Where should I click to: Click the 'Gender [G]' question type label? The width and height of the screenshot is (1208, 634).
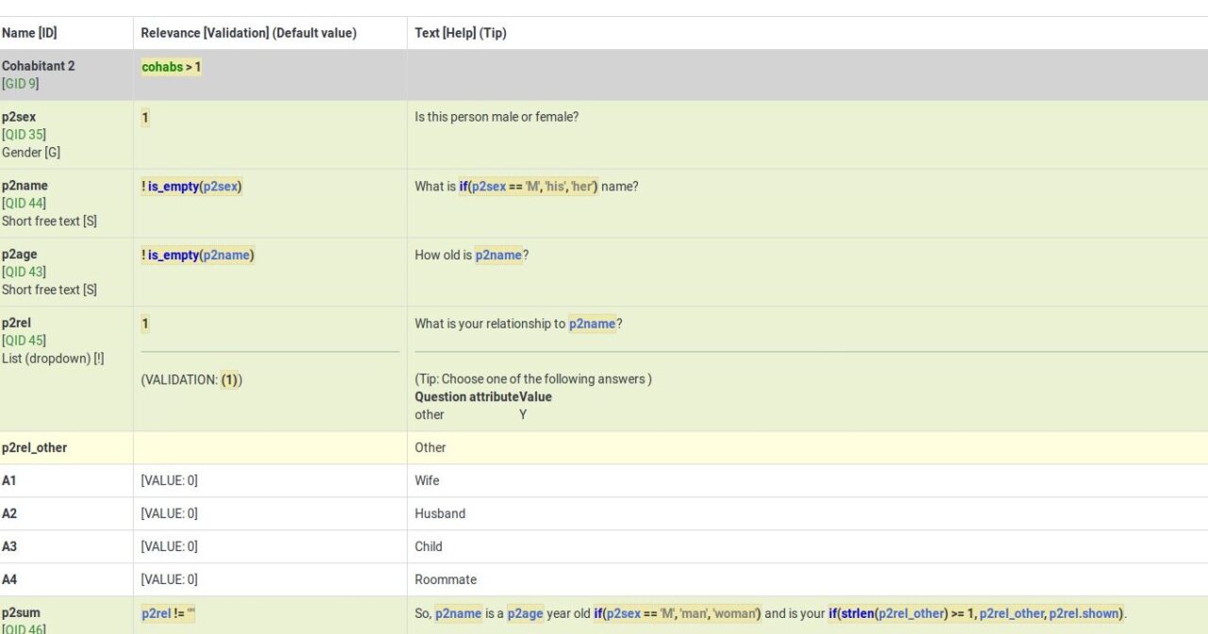click(31, 152)
